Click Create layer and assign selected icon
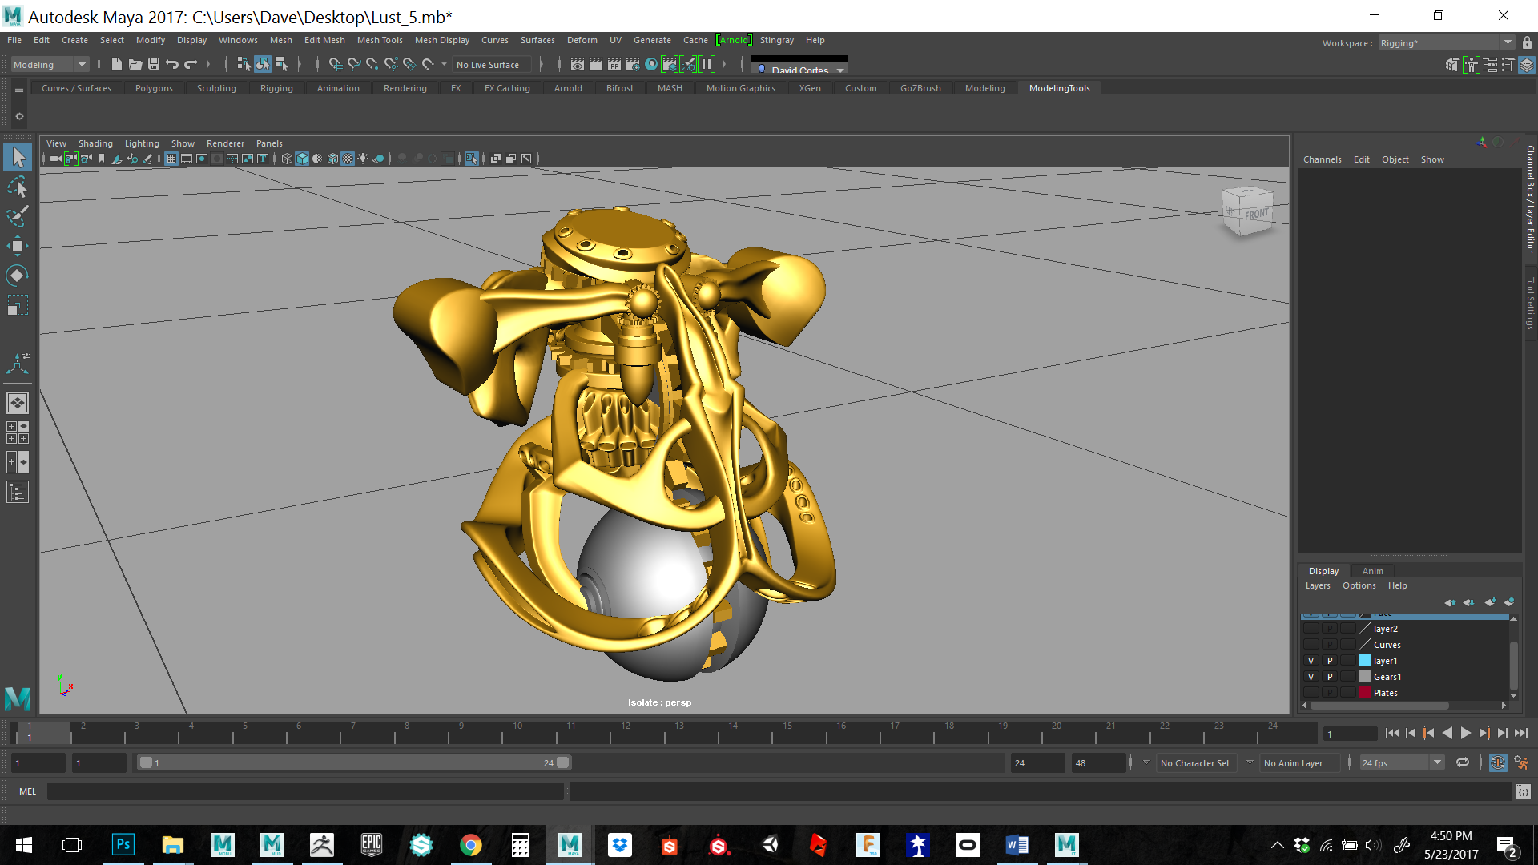Image resolution: width=1538 pixels, height=865 pixels. (1509, 602)
